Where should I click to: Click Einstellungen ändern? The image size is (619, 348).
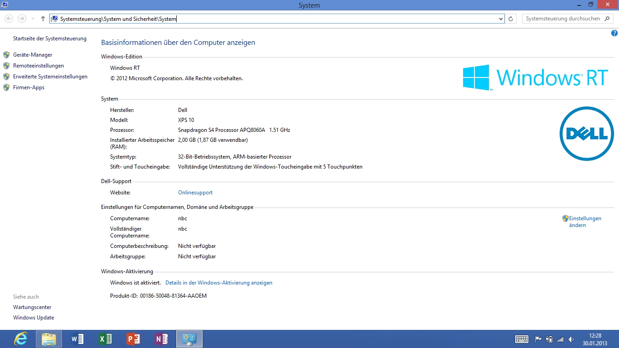pos(585,222)
